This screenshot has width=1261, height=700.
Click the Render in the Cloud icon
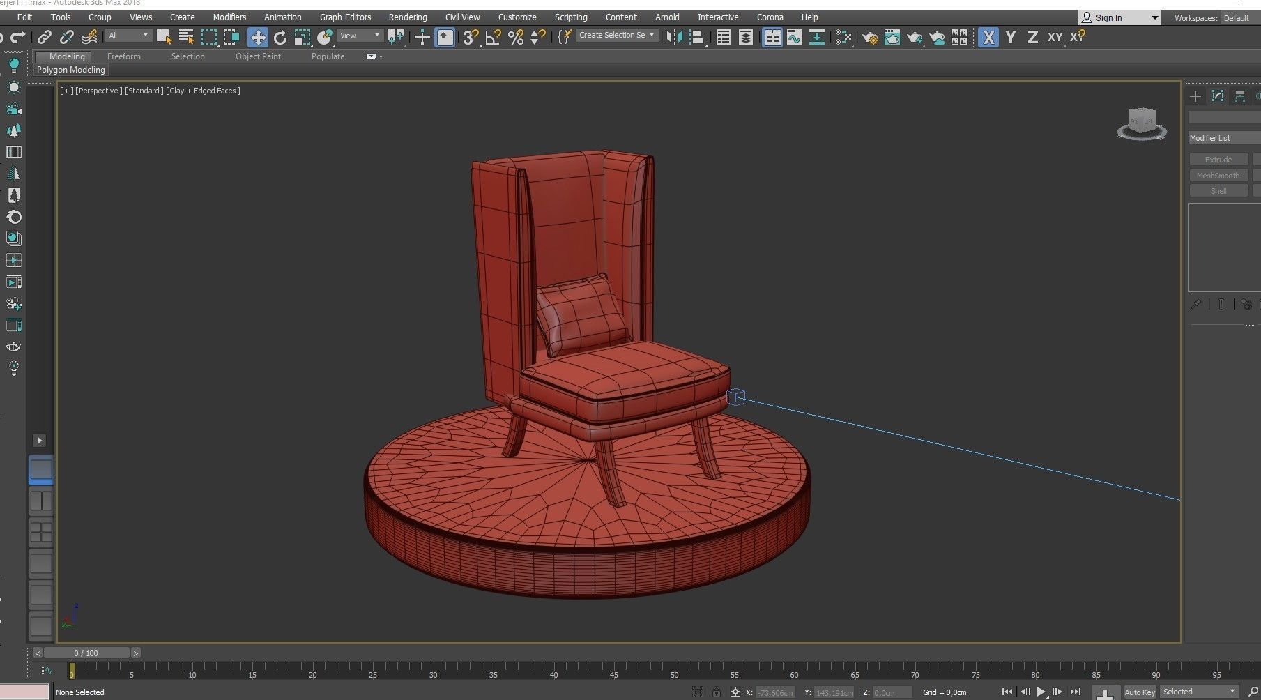point(938,37)
